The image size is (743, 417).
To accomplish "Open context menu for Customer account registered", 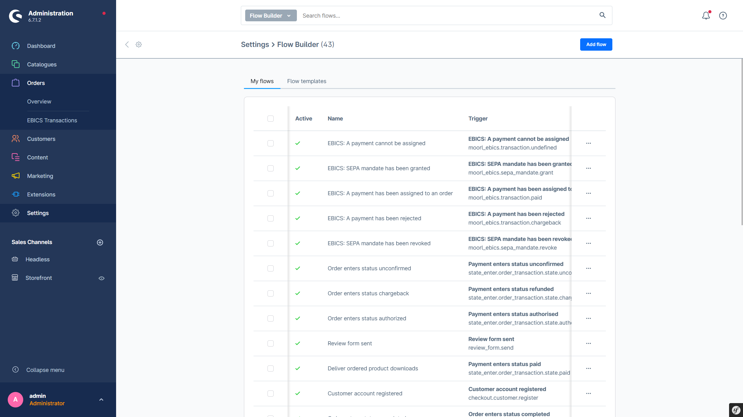I will [x=589, y=394].
